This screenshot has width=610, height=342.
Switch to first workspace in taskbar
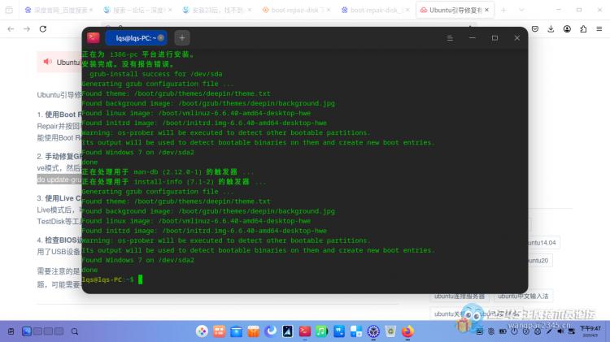(x=27, y=331)
